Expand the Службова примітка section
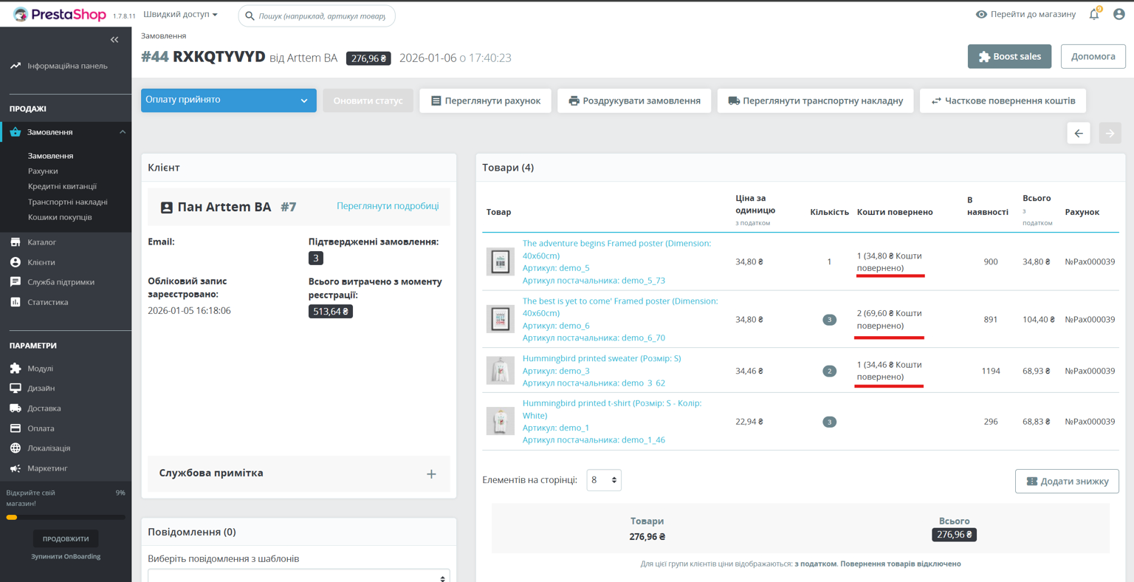This screenshot has width=1134, height=582. click(x=431, y=474)
